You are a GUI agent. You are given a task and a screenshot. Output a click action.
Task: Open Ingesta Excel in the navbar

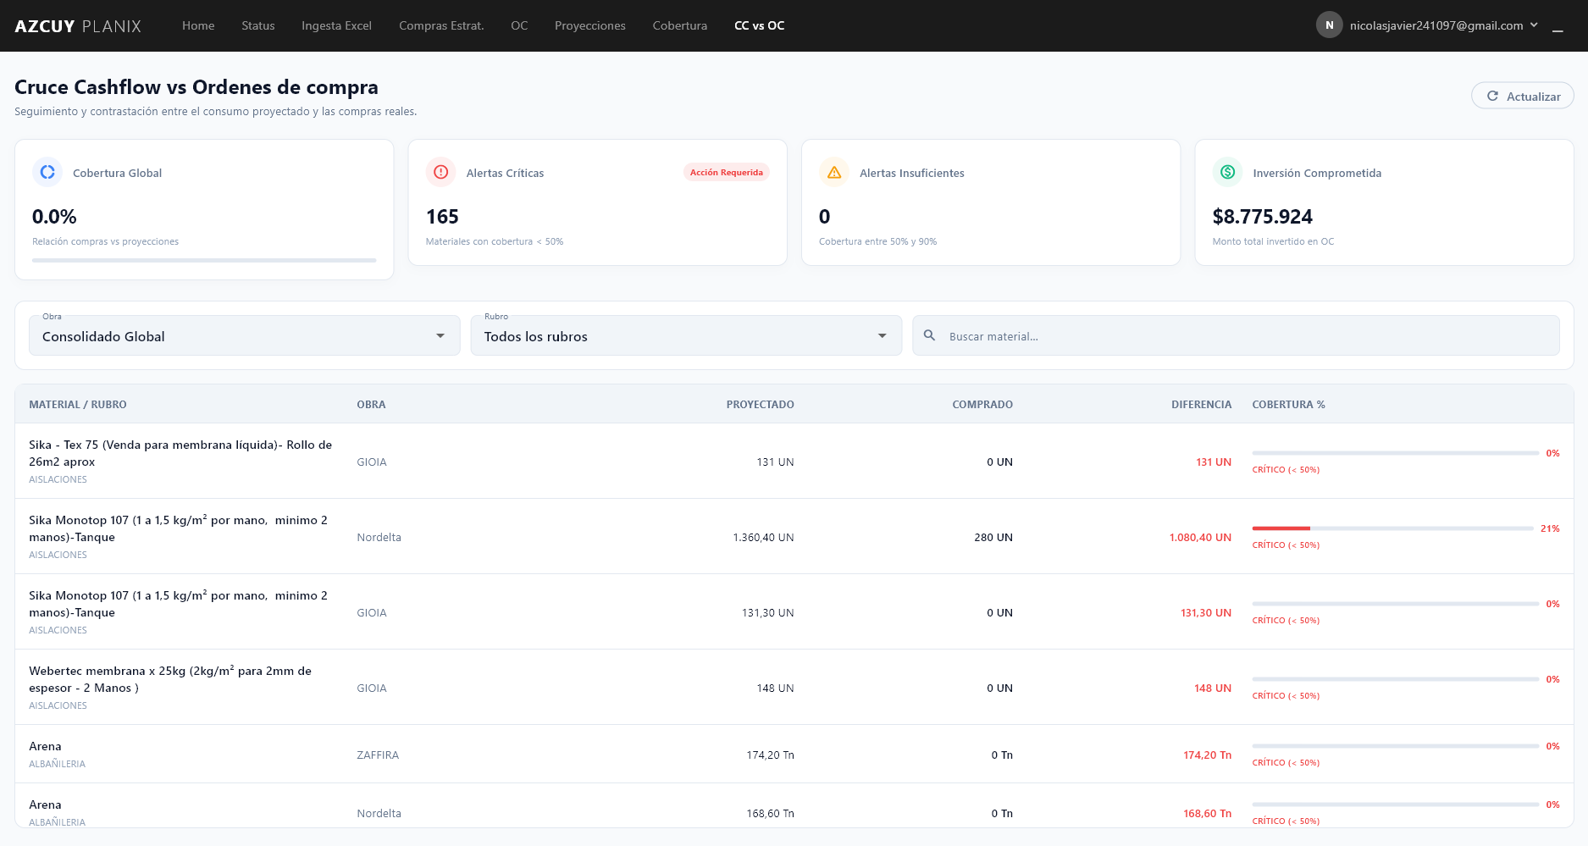336,25
